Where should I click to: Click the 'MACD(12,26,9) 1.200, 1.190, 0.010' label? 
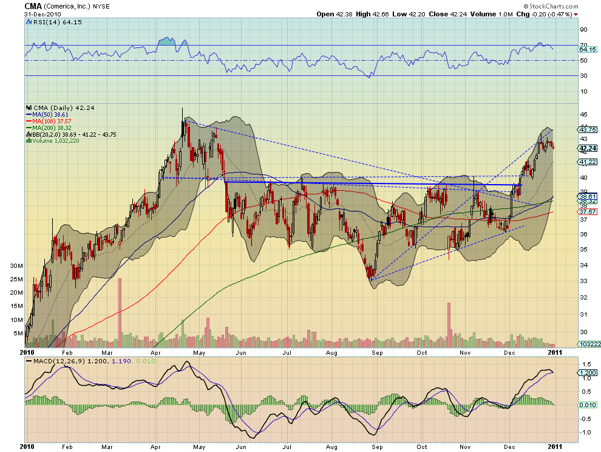pos(94,361)
